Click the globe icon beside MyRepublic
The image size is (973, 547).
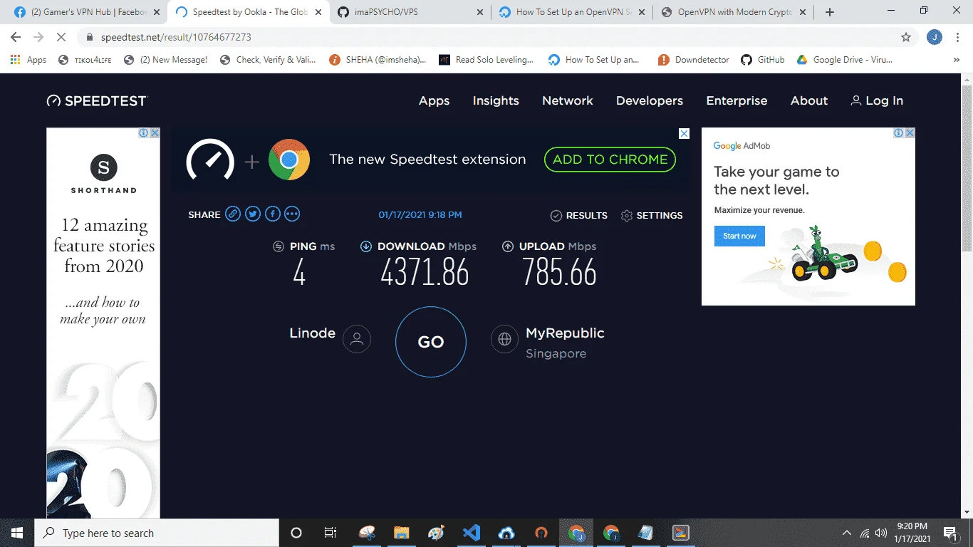coord(505,339)
